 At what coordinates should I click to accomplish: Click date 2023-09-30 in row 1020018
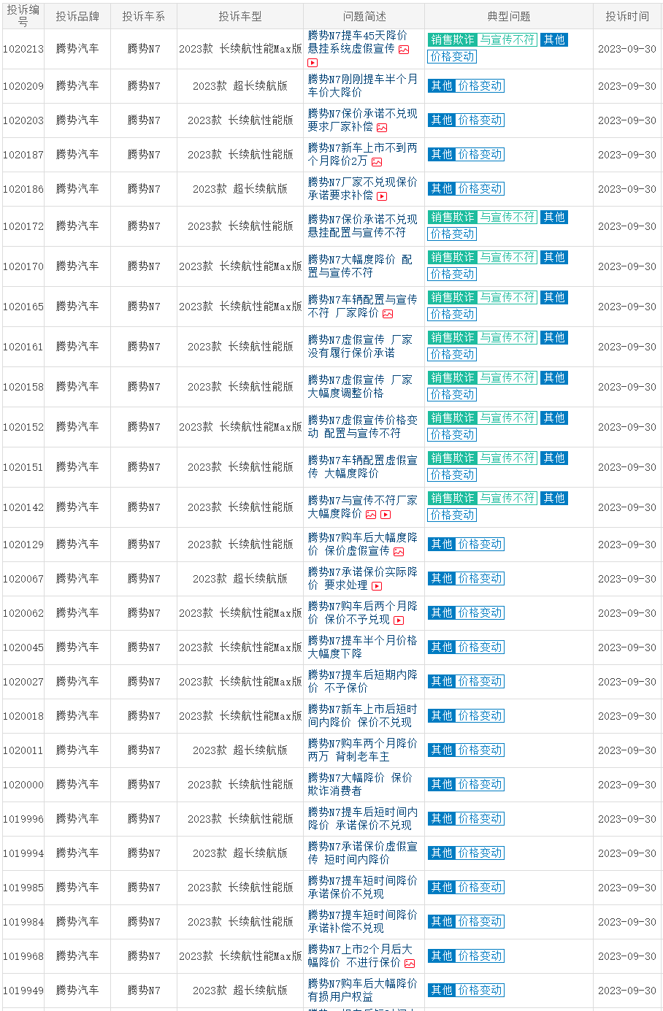pyautogui.click(x=627, y=716)
